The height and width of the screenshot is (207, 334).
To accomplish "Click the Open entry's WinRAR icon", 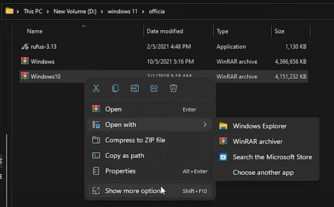I will pos(96,109).
